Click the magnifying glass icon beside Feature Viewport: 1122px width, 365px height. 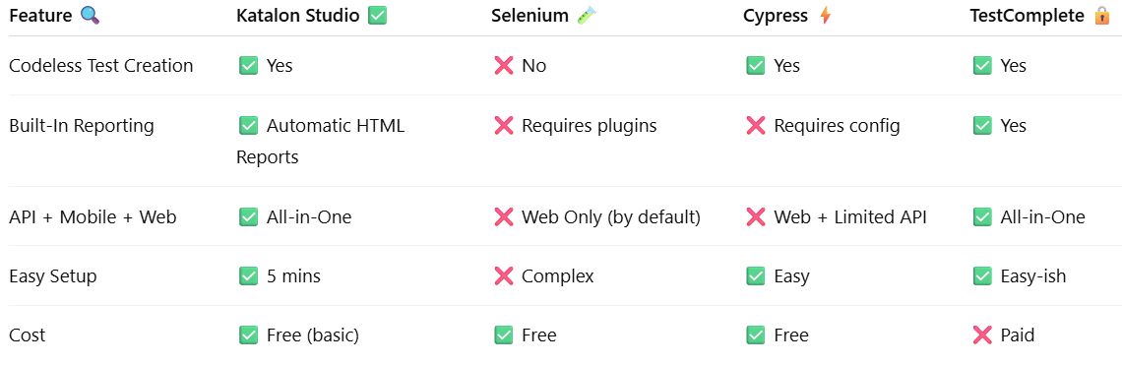tap(91, 15)
